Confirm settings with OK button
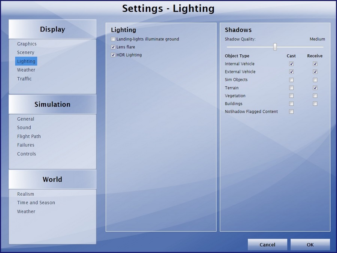The height and width of the screenshot is (253, 337). (x=310, y=245)
